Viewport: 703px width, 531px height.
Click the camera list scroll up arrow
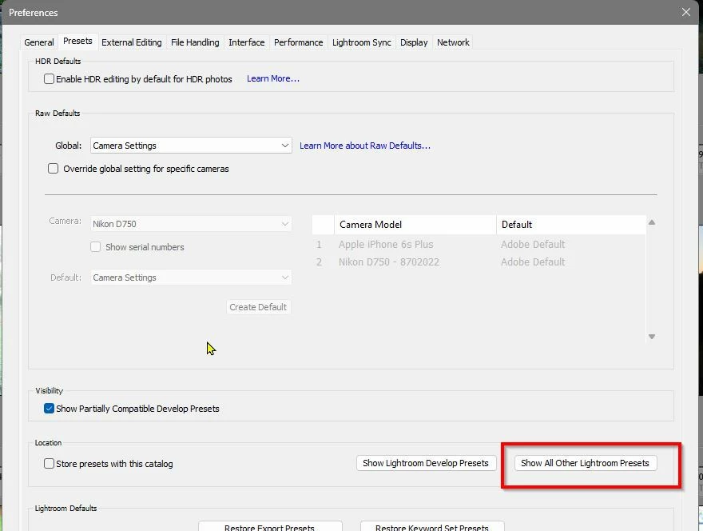click(x=652, y=222)
